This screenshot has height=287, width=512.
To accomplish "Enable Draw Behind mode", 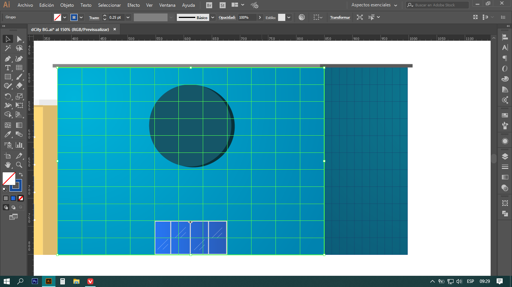I will click(13, 207).
